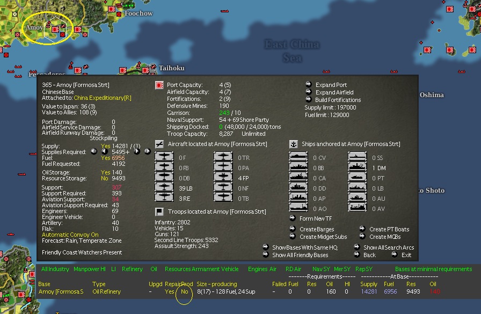Click the Night Fighter (NF) aircraft icon
The width and height of the screenshot is (481, 314).
[x=223, y=187]
